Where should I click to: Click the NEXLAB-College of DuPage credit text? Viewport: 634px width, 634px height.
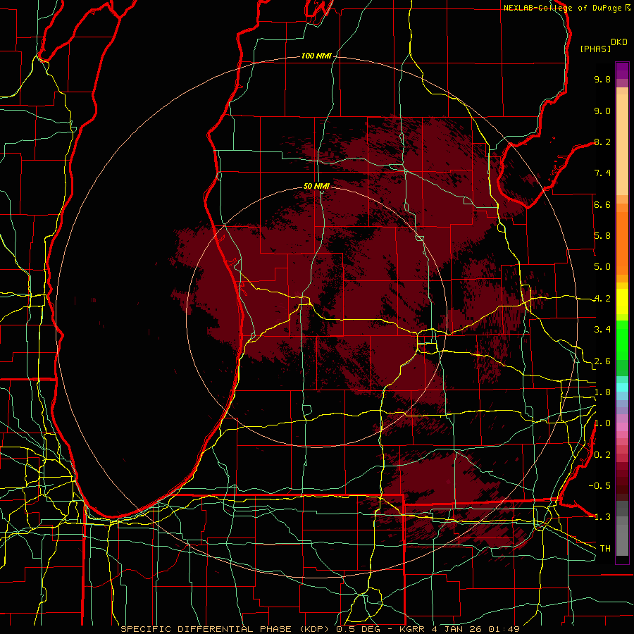pyautogui.click(x=564, y=8)
